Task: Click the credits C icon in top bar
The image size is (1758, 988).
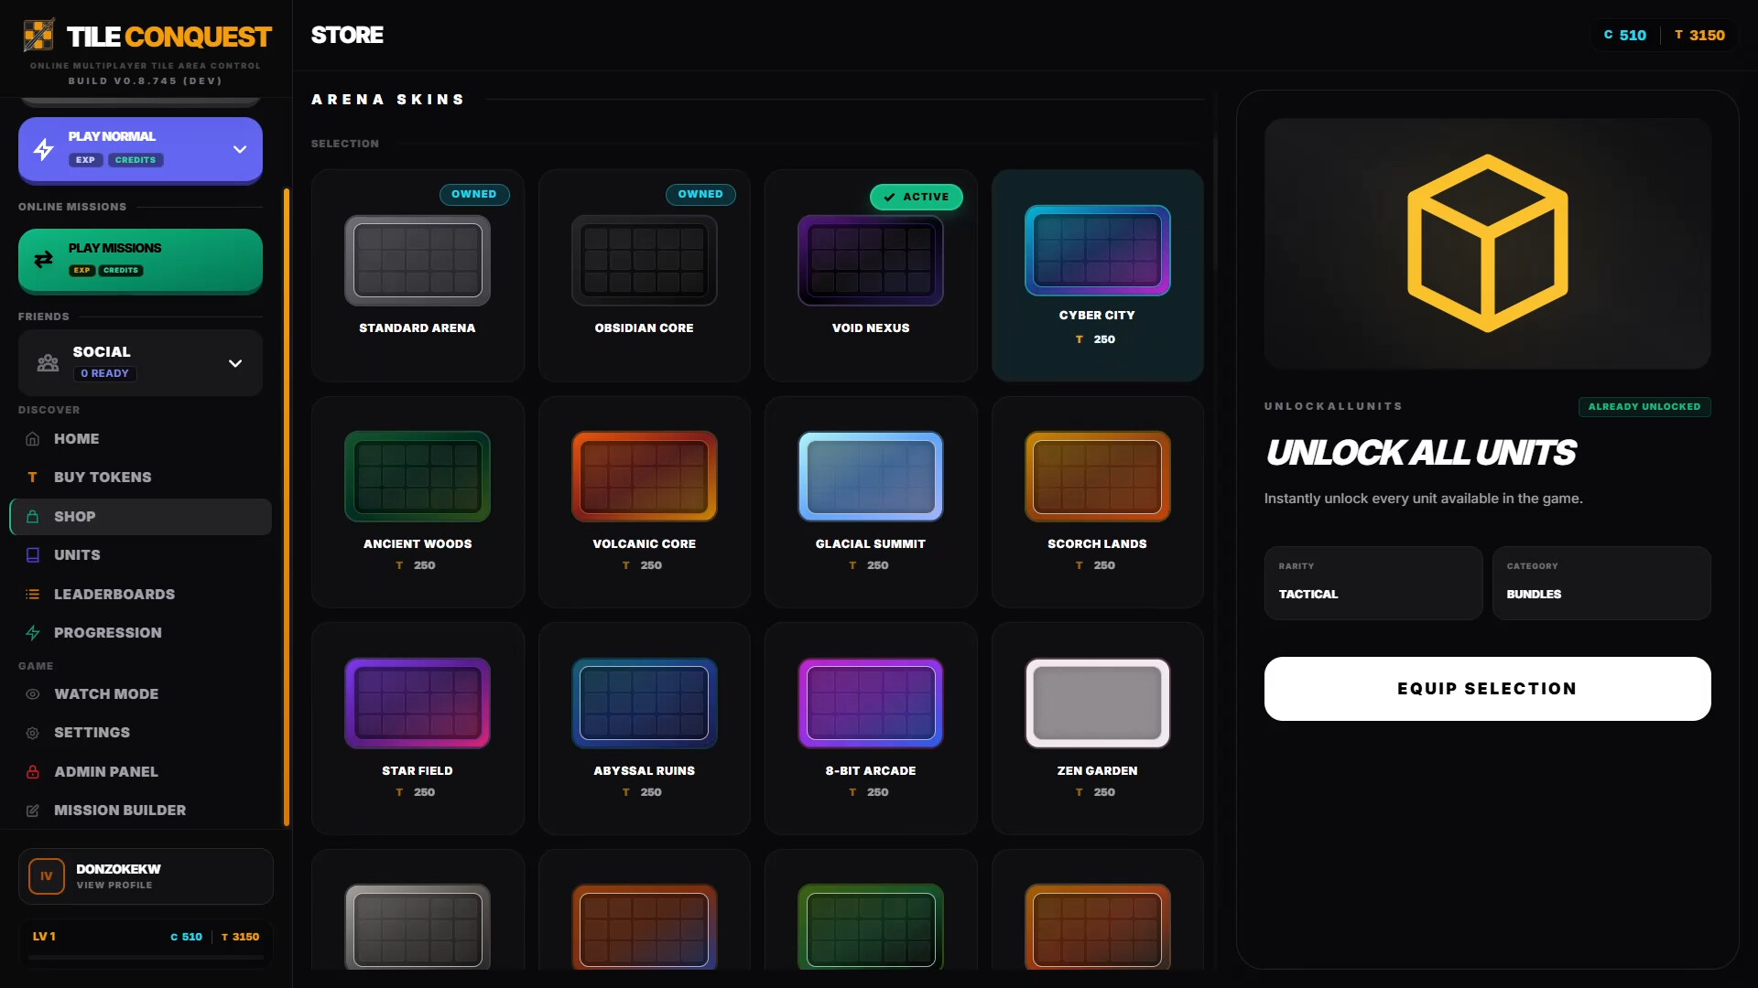Action: click(x=1608, y=35)
